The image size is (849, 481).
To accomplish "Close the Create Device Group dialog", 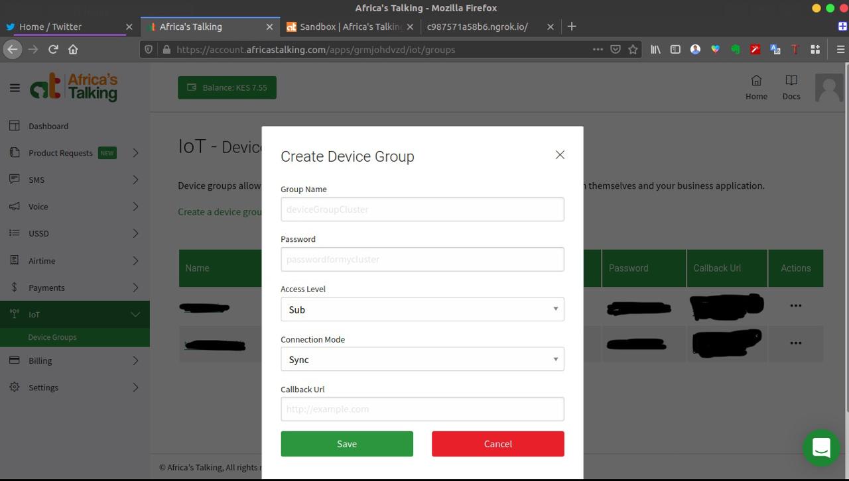I will pyautogui.click(x=560, y=154).
